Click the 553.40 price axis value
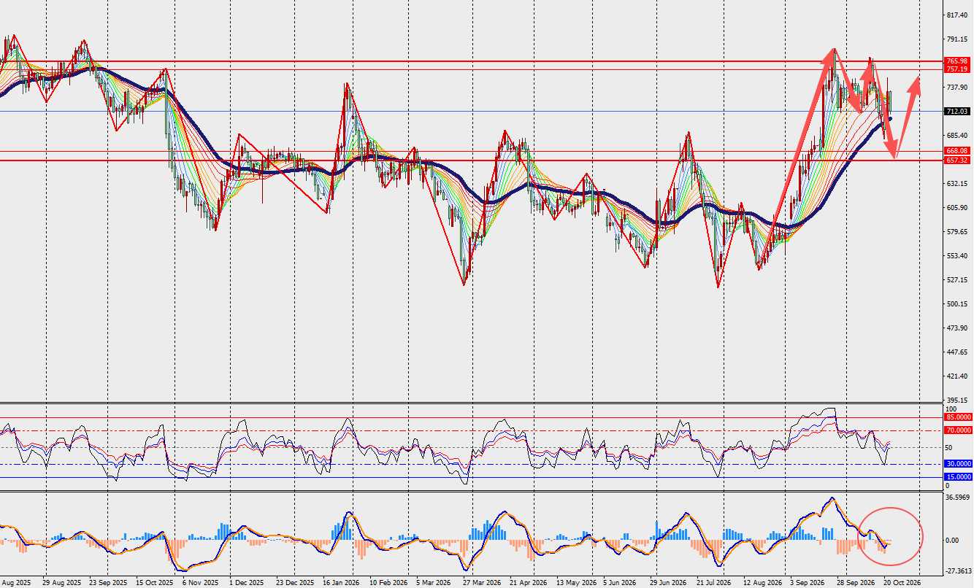Screen dimensions: 974x588 click(x=956, y=256)
